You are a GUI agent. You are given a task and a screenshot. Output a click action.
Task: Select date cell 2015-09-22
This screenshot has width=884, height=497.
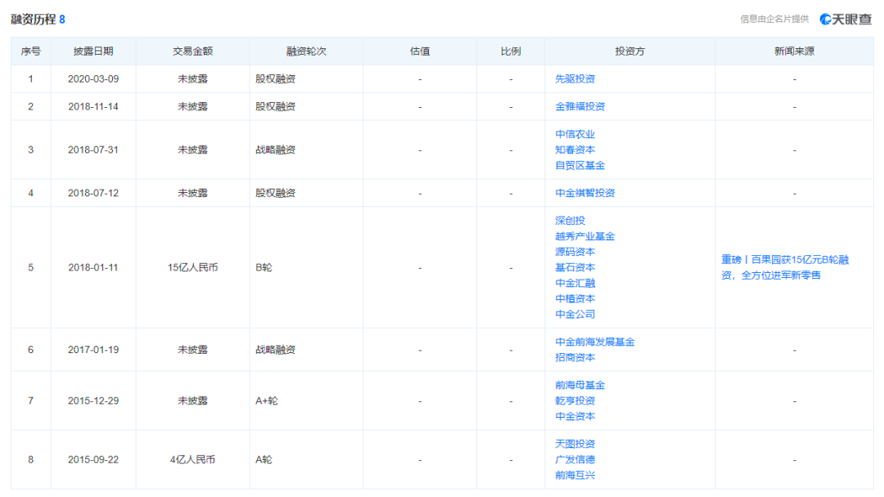click(93, 460)
